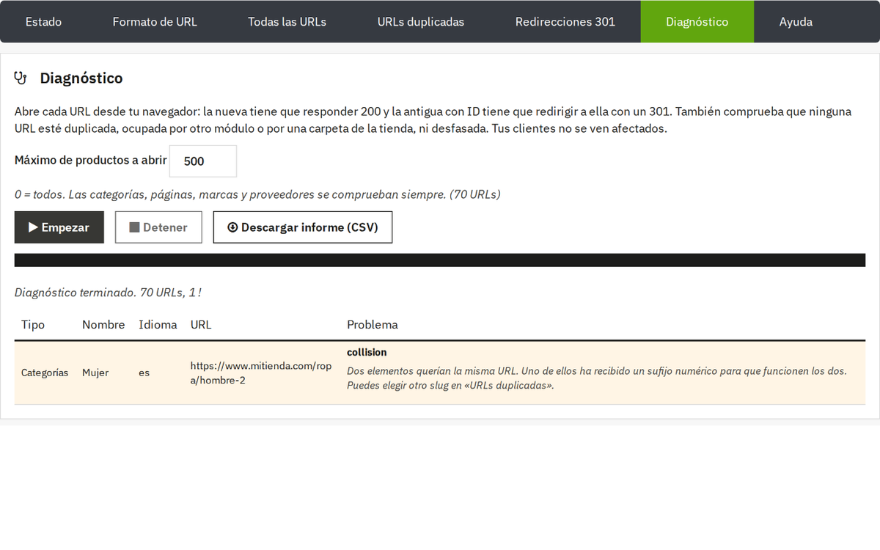The width and height of the screenshot is (880, 550).
Task: Open the Estado tab
Action: [43, 21]
